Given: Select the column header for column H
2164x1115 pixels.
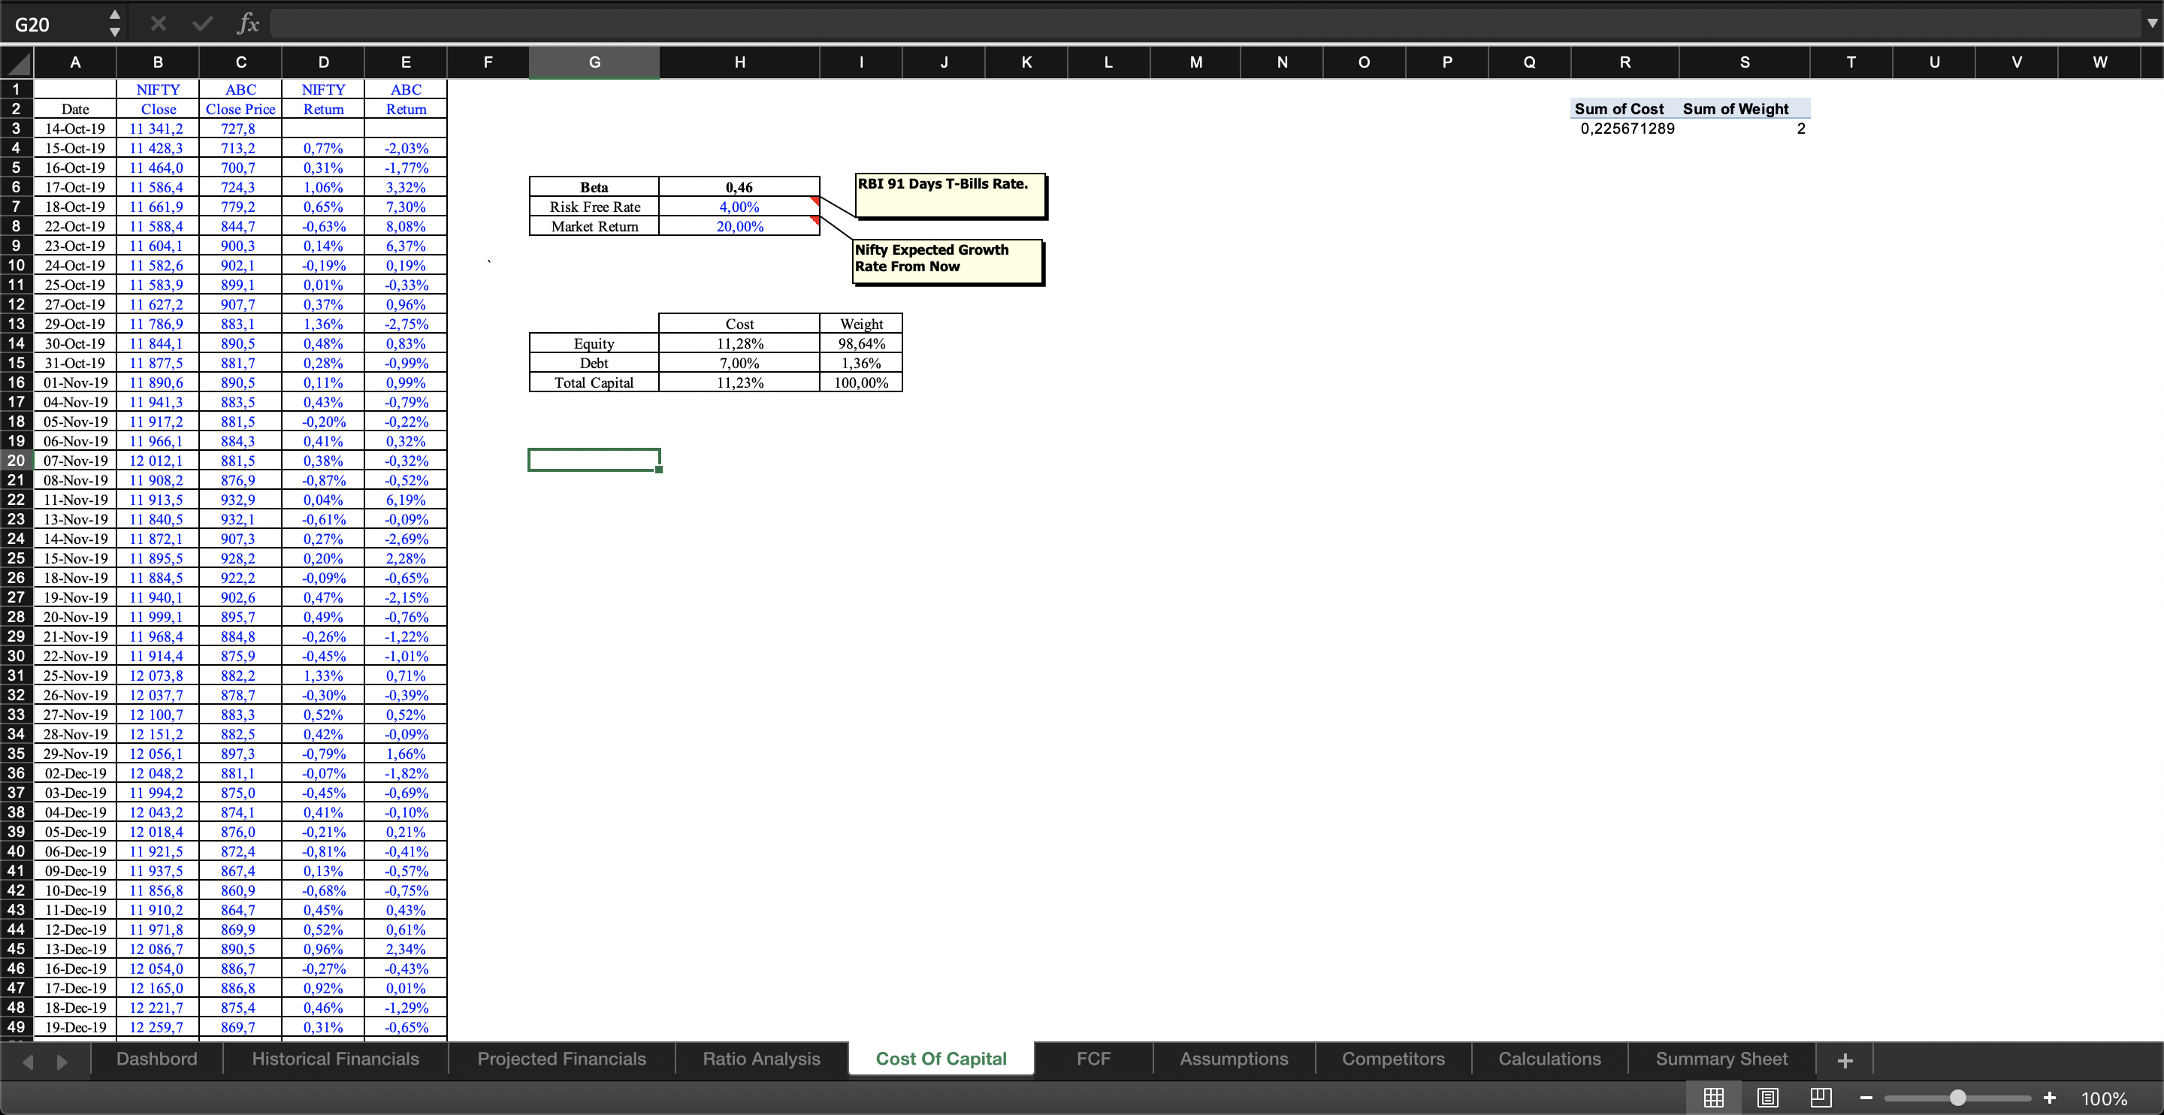Looking at the screenshot, I should [x=739, y=62].
